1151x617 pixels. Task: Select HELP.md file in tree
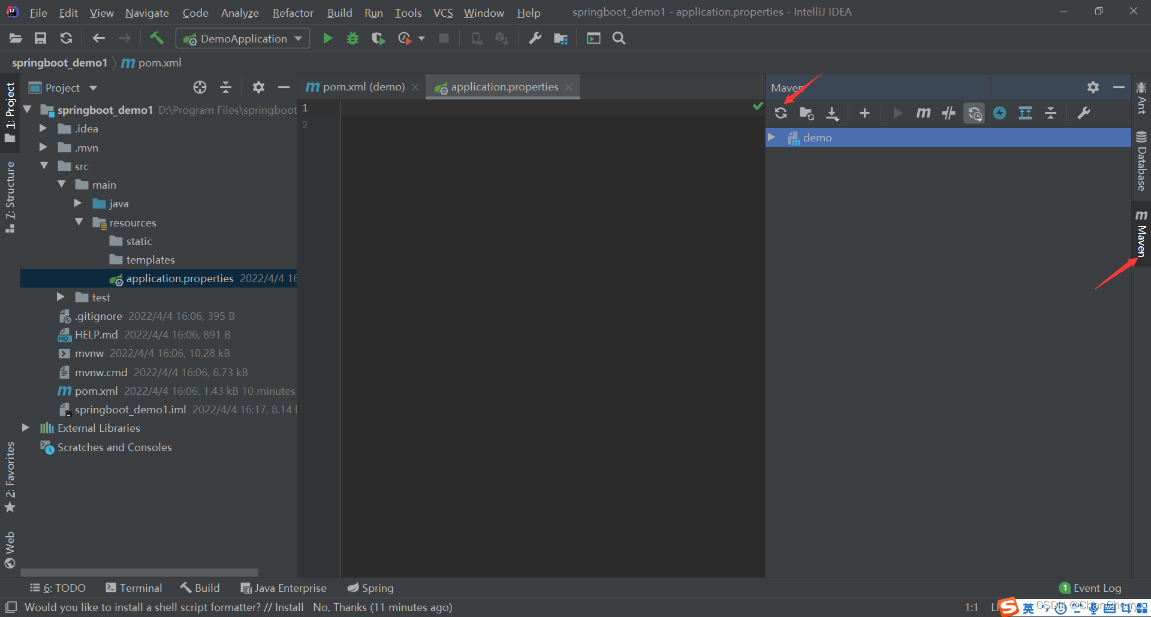tap(96, 334)
